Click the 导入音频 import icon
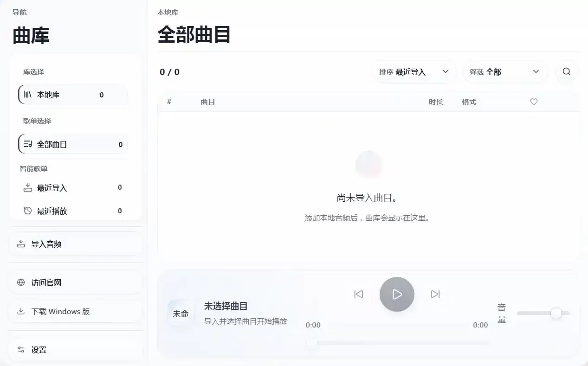 [x=21, y=244]
